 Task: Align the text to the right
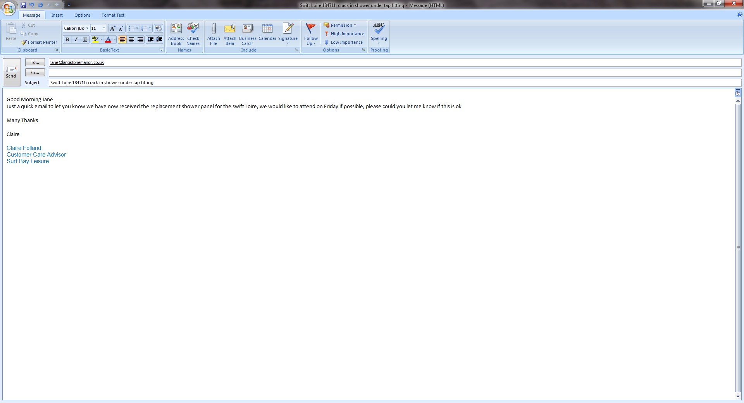(140, 40)
